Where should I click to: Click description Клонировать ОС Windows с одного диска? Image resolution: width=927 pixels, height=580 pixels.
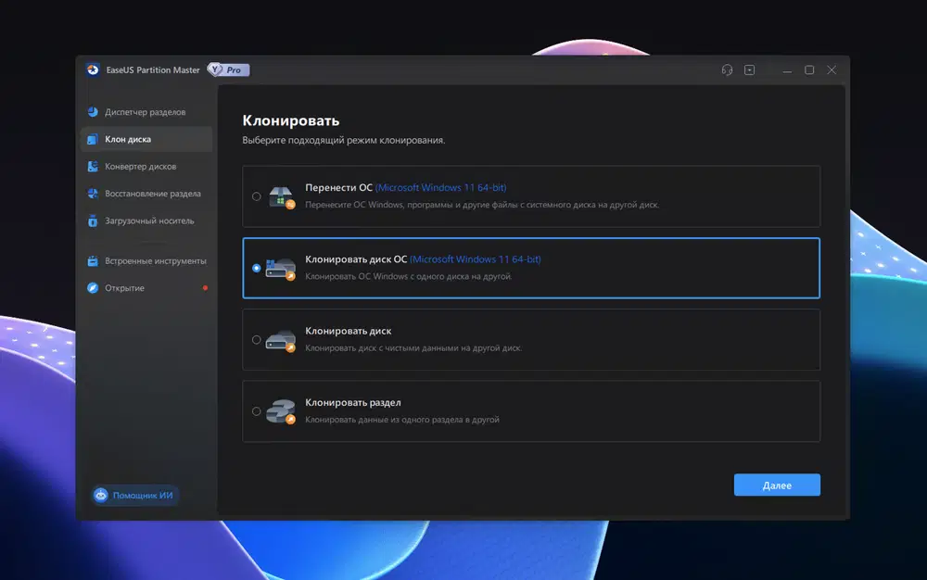(x=408, y=276)
